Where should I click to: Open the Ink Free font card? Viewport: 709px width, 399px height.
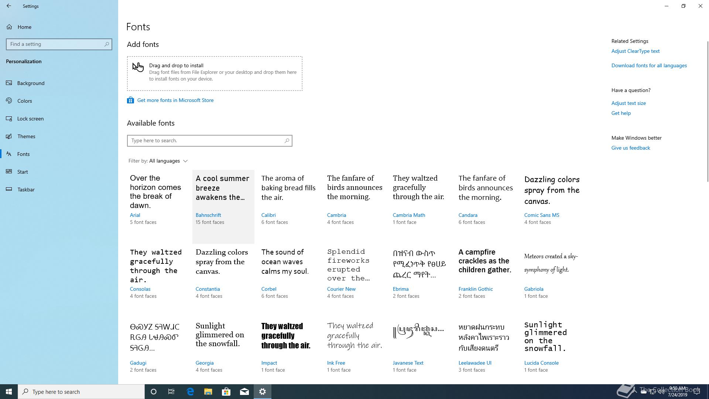(x=355, y=351)
